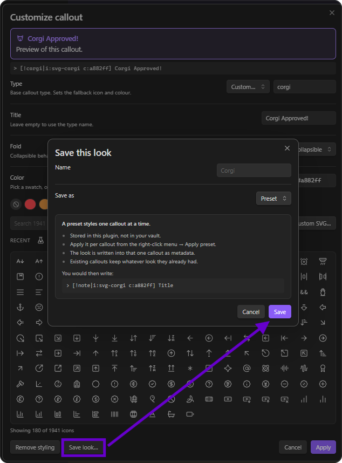Viewport: 342px width, 463px height.
Task: Open the Save as Preset dropdown
Action: pos(273,199)
